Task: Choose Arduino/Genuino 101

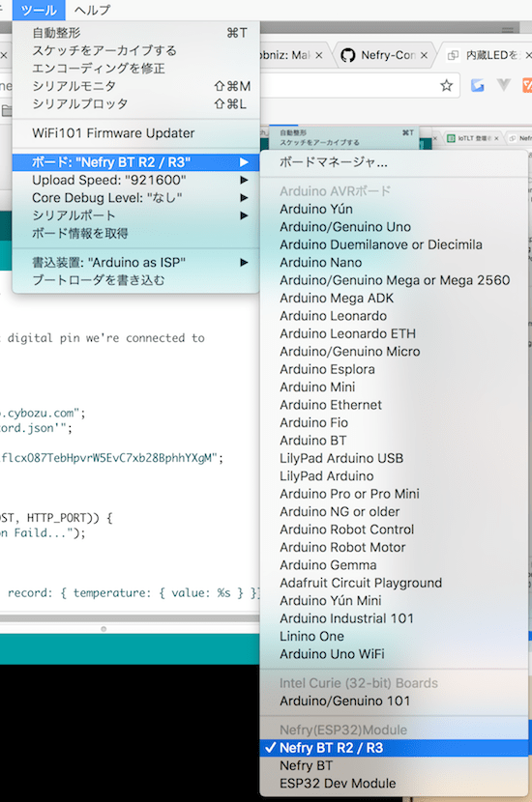Action: pos(394,701)
